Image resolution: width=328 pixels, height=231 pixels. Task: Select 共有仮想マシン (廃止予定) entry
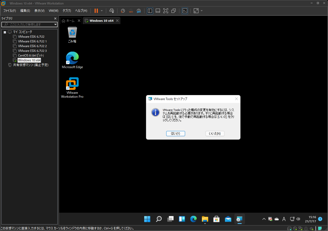31,65
